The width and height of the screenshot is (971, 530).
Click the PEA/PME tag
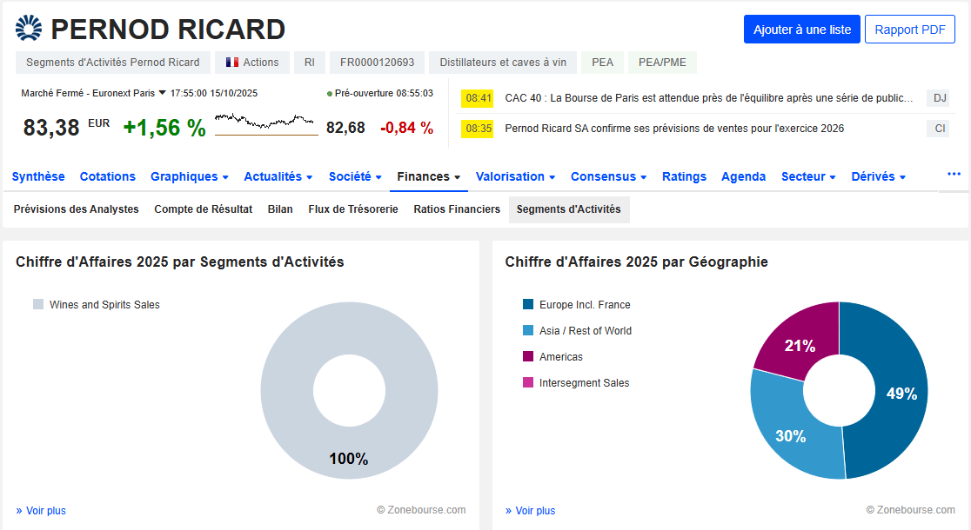click(663, 63)
